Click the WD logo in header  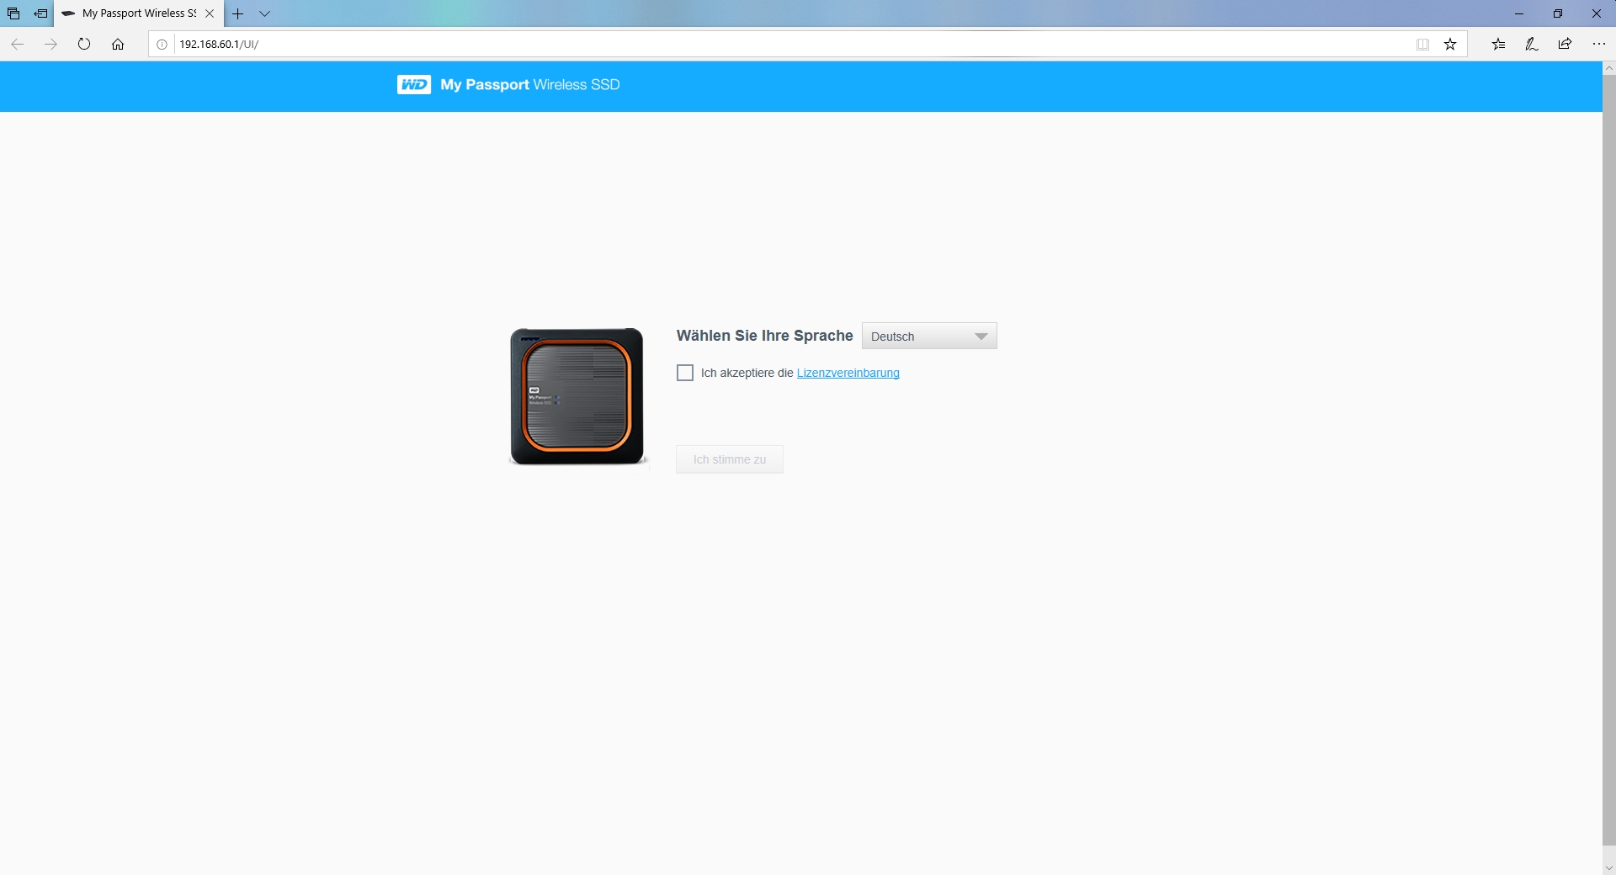click(x=414, y=85)
